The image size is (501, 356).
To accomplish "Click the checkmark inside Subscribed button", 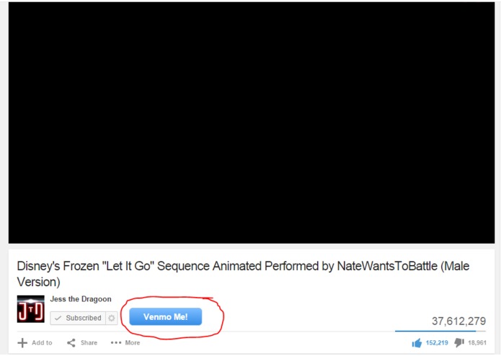I will pyautogui.click(x=58, y=318).
